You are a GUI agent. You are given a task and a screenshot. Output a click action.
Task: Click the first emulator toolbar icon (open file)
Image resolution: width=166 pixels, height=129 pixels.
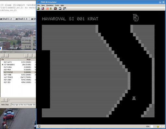[38, 9]
